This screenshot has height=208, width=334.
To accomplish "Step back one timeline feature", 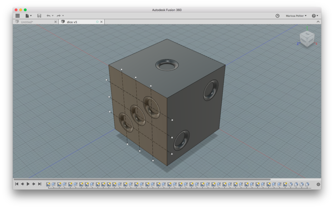I will tap(23, 184).
